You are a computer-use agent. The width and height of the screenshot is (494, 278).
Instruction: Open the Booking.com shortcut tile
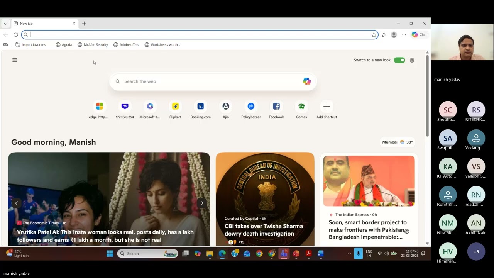tap(200, 110)
